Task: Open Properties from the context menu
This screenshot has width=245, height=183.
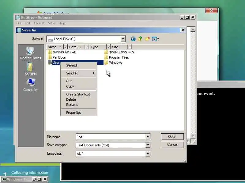Action: (79, 113)
